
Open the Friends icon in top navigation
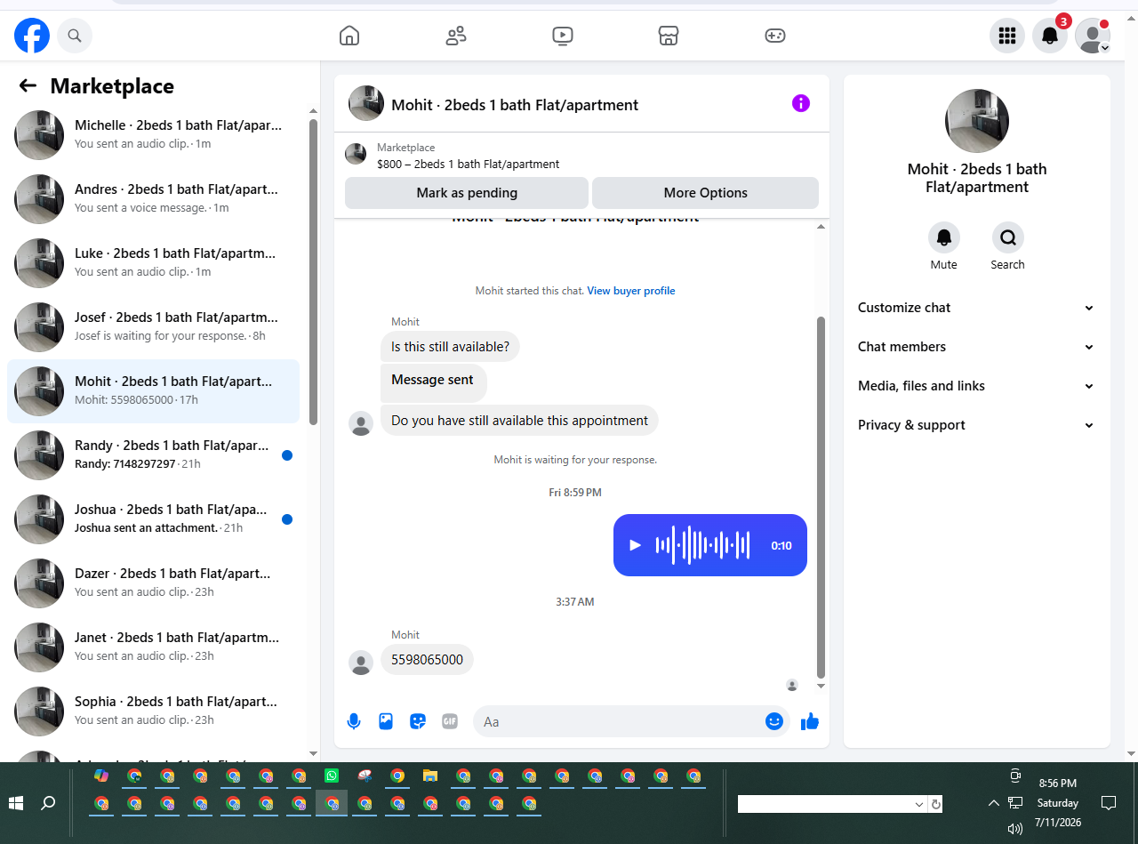pyautogui.click(x=456, y=36)
